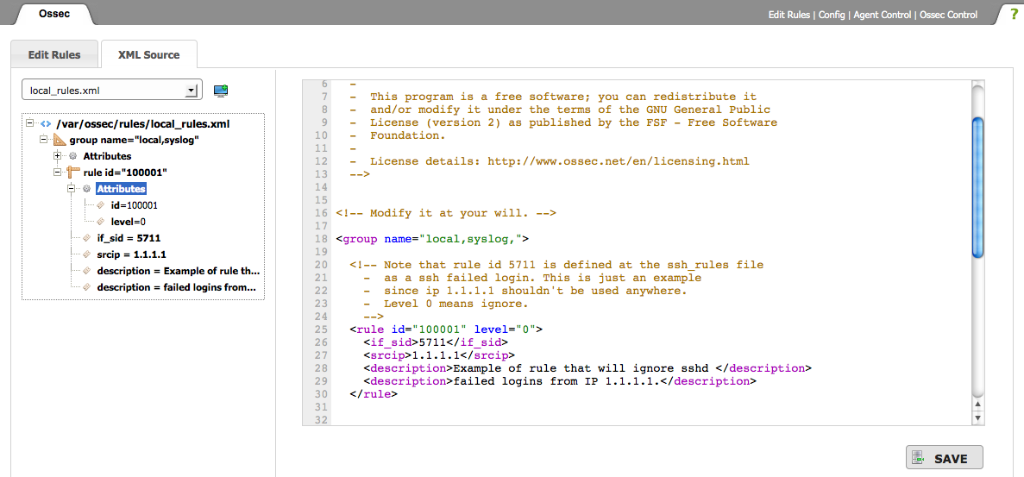
Task: Collapse the highlighted rule Attributes node
Action: tap(72, 189)
